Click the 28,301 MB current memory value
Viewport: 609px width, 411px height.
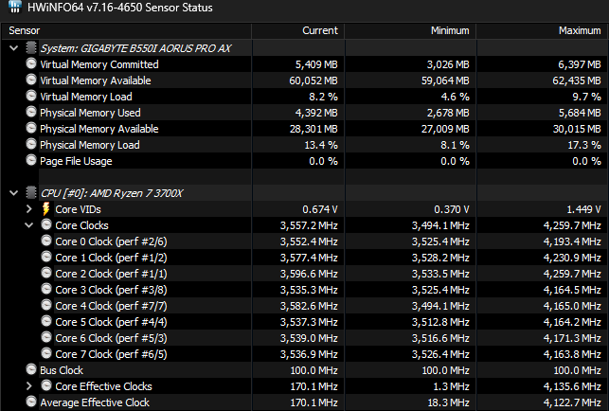[x=313, y=129]
